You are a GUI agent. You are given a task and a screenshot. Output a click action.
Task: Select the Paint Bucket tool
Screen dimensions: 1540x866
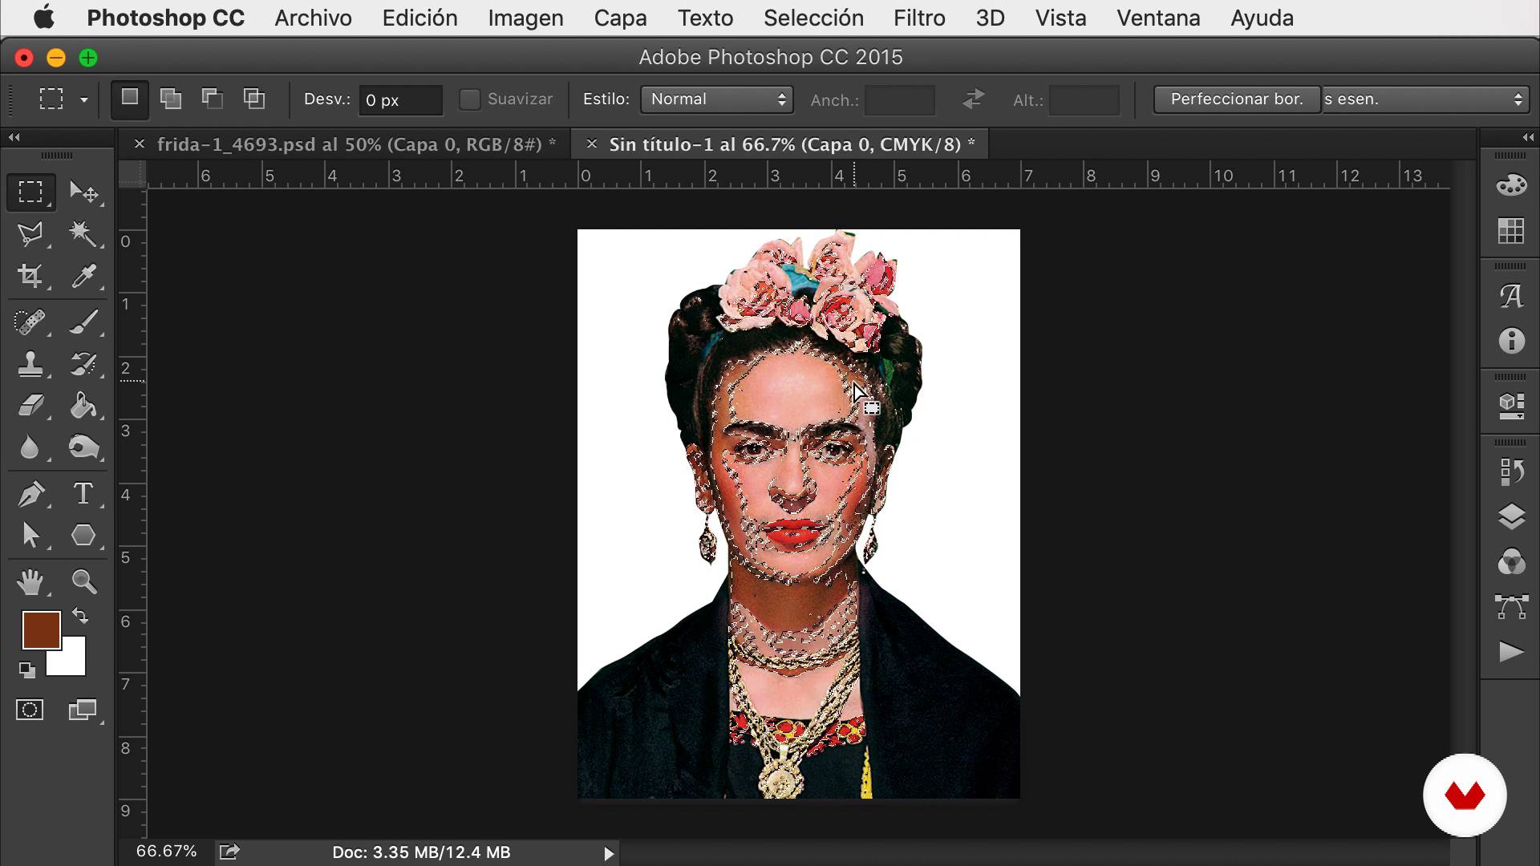click(83, 406)
